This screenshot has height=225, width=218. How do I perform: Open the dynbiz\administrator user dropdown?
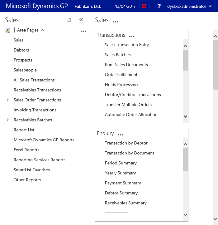click(x=189, y=6)
